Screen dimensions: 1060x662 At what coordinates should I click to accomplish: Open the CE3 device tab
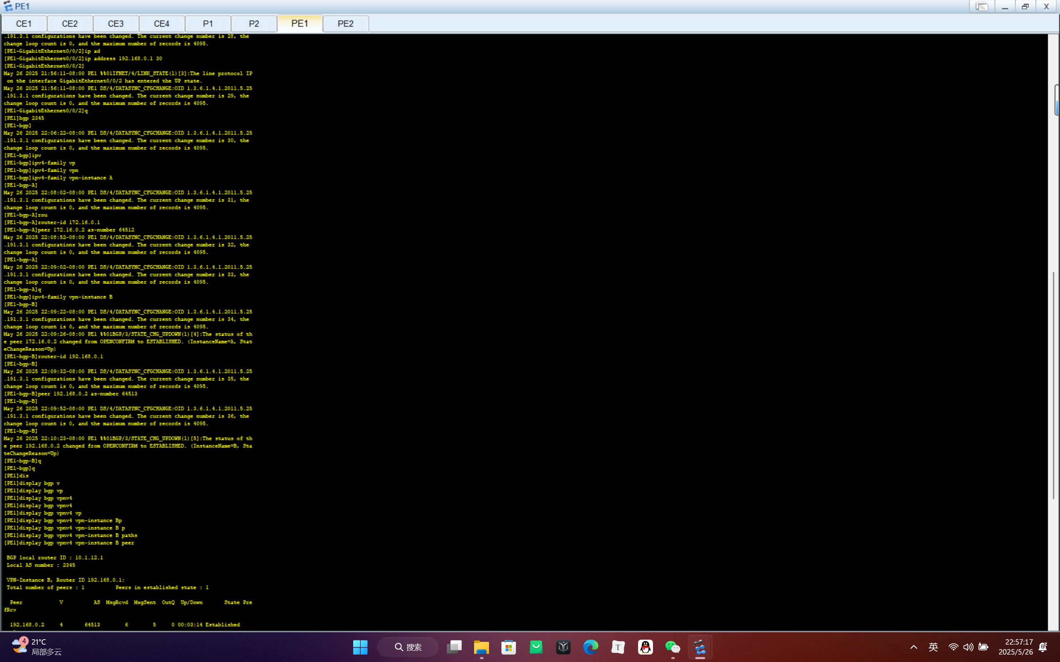116,24
